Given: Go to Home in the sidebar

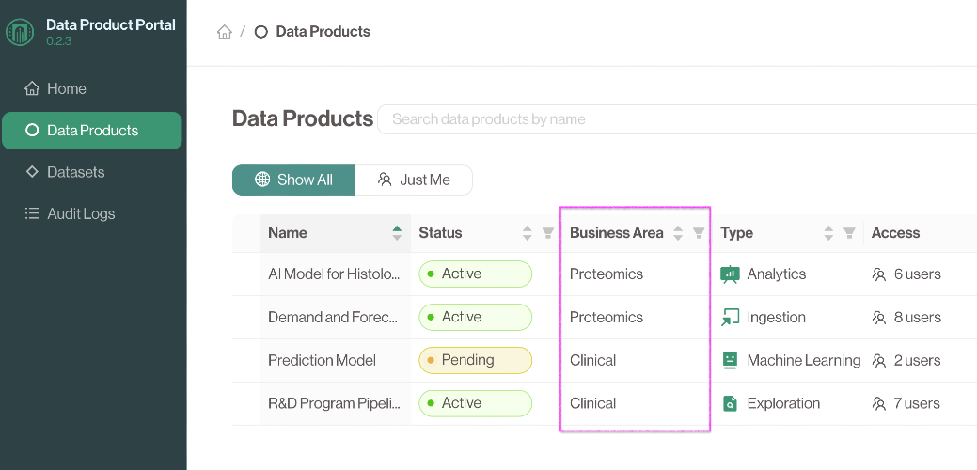Looking at the screenshot, I should pyautogui.click(x=92, y=88).
